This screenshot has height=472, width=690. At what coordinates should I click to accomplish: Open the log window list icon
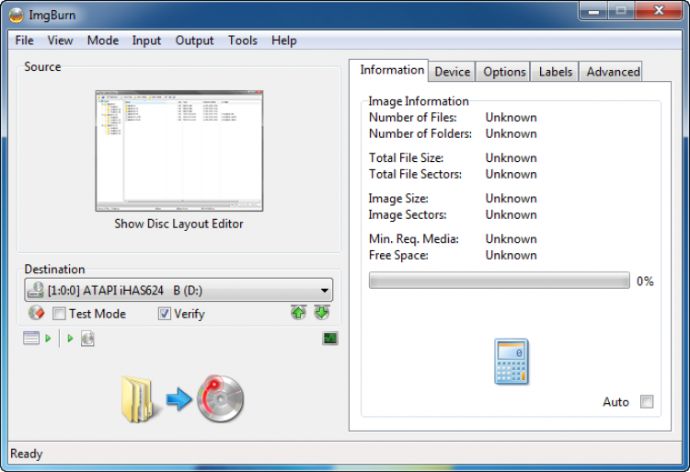click(x=32, y=339)
